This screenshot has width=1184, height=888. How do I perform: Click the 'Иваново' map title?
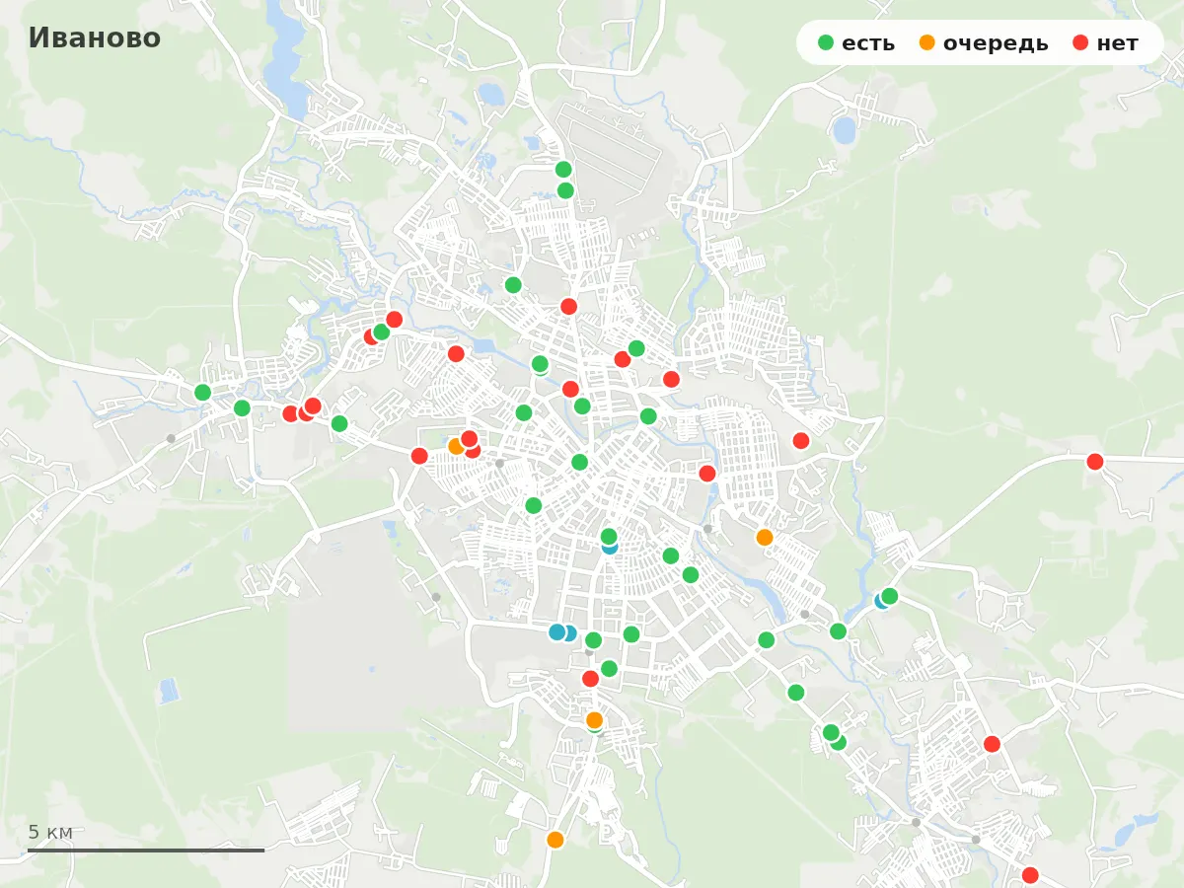pyautogui.click(x=94, y=37)
